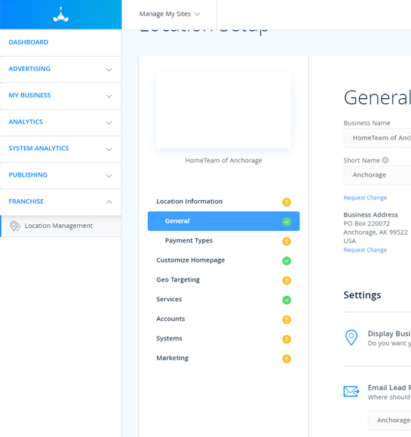The height and width of the screenshot is (437, 411).
Task: Collapse the Franchise section chevron
Action: point(109,202)
